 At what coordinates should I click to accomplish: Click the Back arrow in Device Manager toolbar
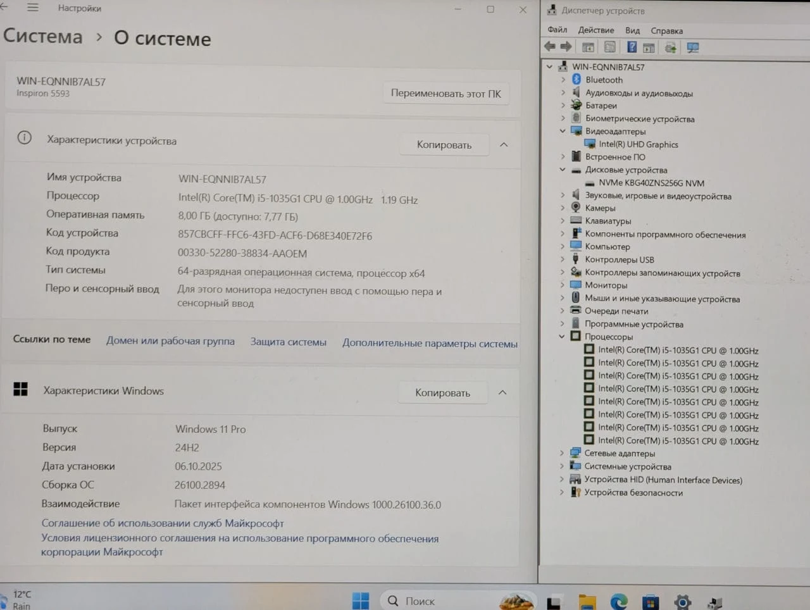click(549, 46)
